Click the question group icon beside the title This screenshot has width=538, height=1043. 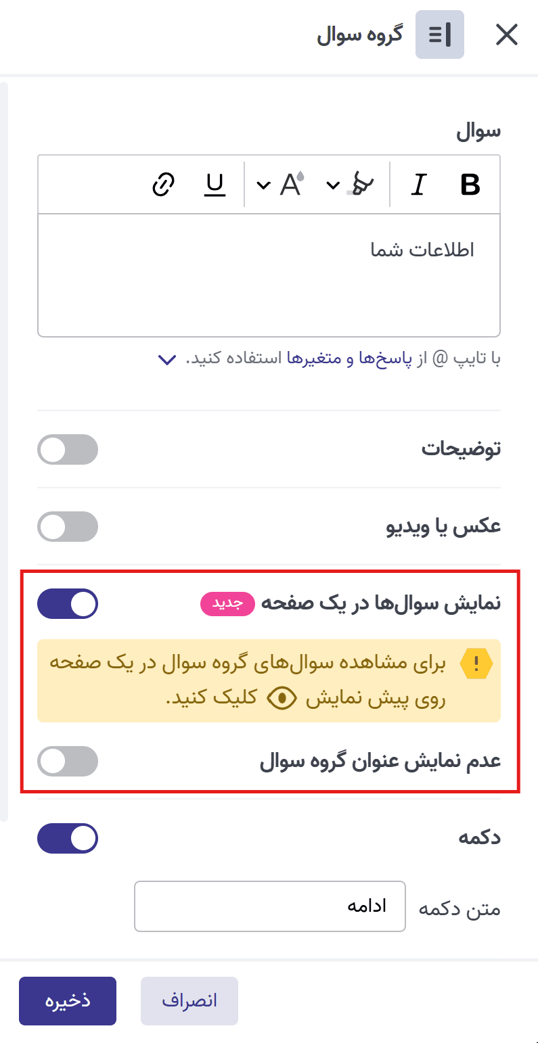(x=439, y=34)
